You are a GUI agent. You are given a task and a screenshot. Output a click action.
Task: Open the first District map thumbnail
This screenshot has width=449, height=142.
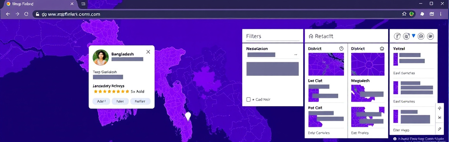point(326,64)
